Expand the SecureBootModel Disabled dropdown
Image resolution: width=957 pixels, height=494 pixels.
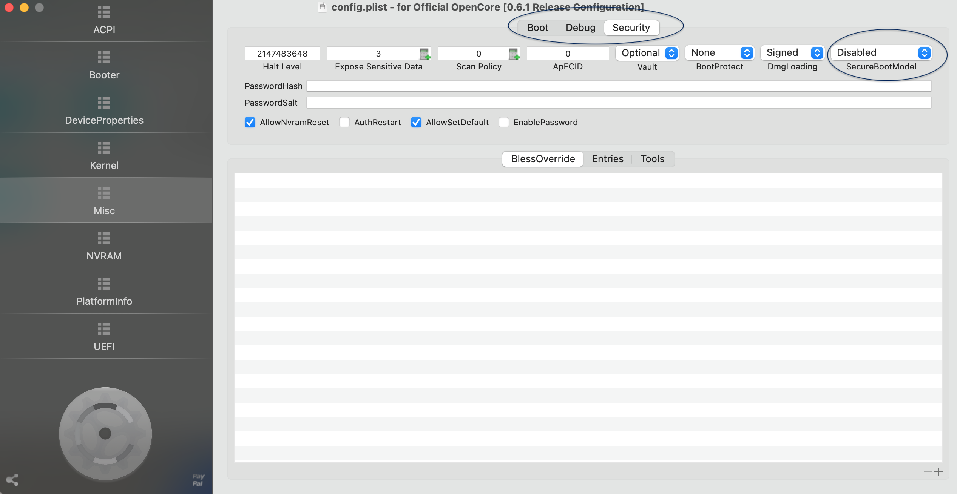(x=881, y=53)
